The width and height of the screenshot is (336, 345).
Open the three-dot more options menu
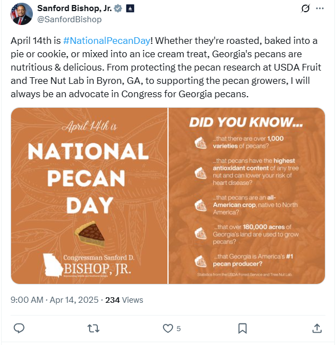(x=320, y=8)
